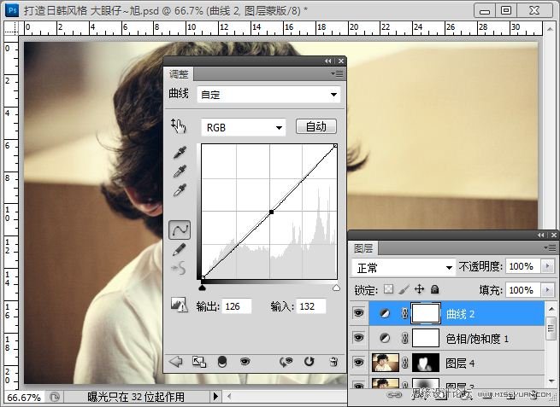
Task: Collapse the layers panel double arrows
Action: pos(540,235)
